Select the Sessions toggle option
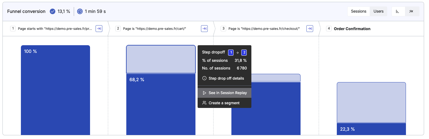 (x=359, y=11)
